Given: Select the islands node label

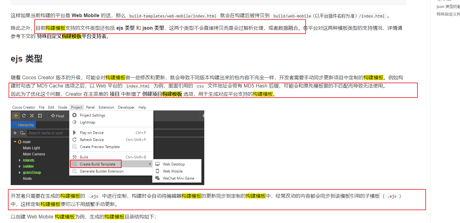Looking at the screenshot, I should pos(28,160).
